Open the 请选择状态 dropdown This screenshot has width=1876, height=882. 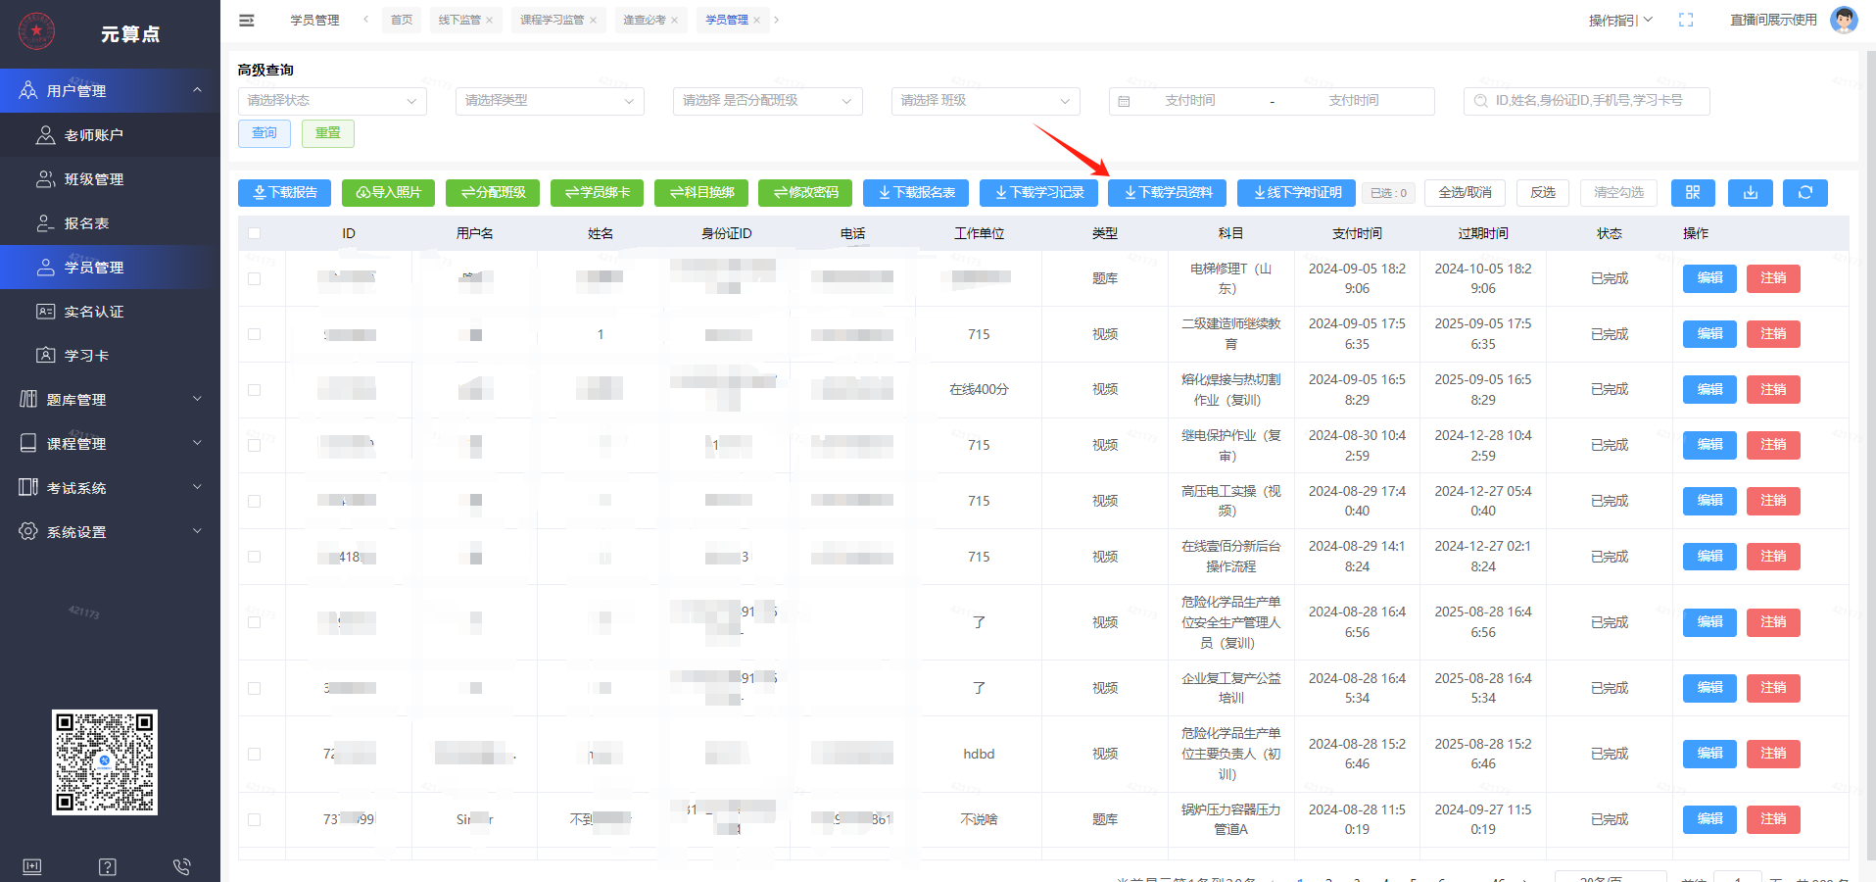pos(332,101)
